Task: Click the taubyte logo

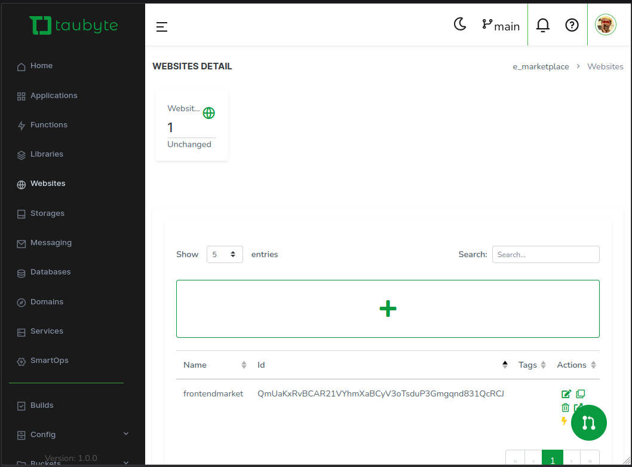Action: 73,26
